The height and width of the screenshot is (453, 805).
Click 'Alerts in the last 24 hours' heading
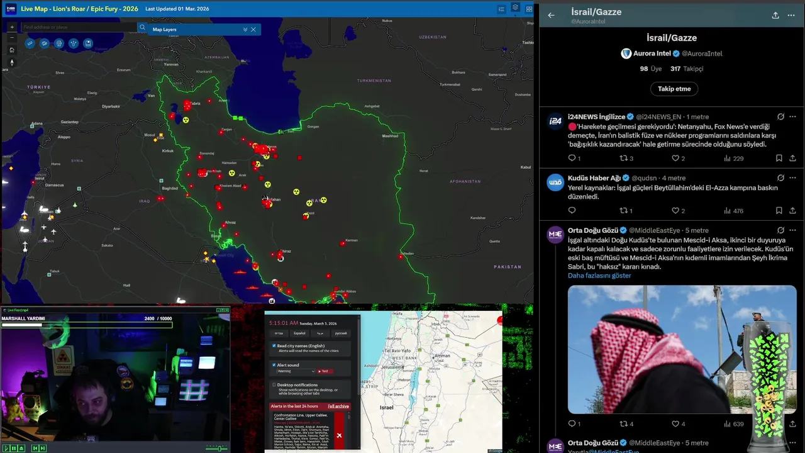[x=295, y=406]
